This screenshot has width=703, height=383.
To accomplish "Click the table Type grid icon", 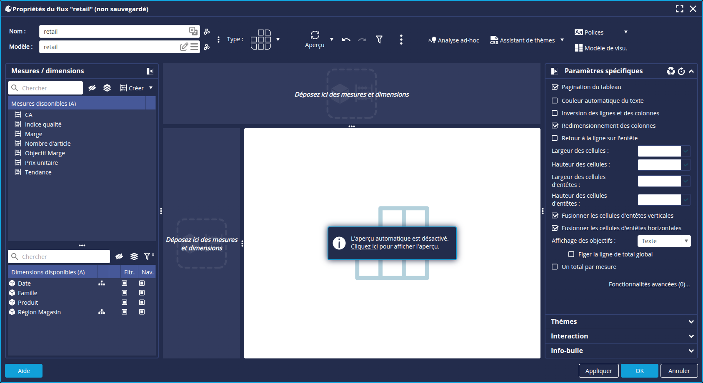I will 261,40.
